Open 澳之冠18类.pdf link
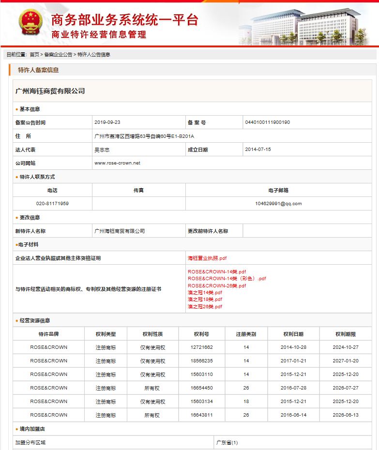The width and height of the screenshot is (379, 450). tap(205, 300)
